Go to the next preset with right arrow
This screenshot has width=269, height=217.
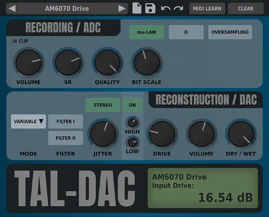[x=122, y=9]
